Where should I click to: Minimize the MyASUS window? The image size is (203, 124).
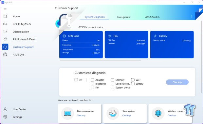184,3
